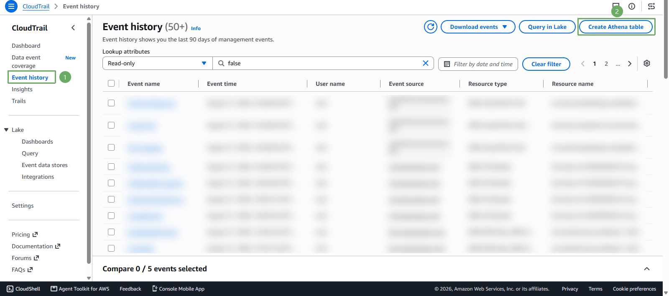The height and width of the screenshot is (296, 669).
Task: Tick the select-all checkbox in the table header
Action: 111,83
